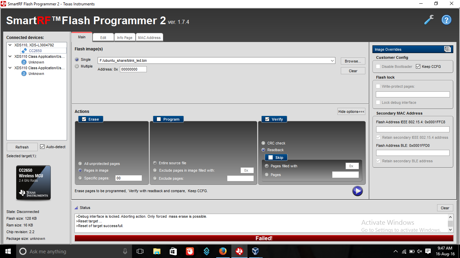Select the All unprotected pages radio
This screenshot has height=258, width=460.
80,164
